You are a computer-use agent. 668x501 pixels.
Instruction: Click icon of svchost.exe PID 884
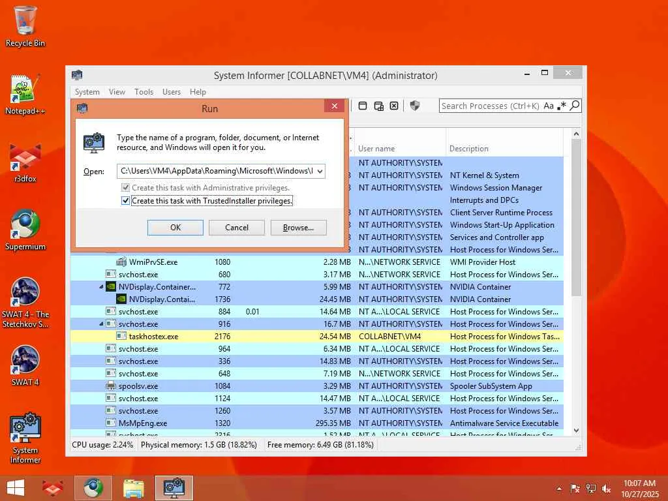(x=111, y=311)
